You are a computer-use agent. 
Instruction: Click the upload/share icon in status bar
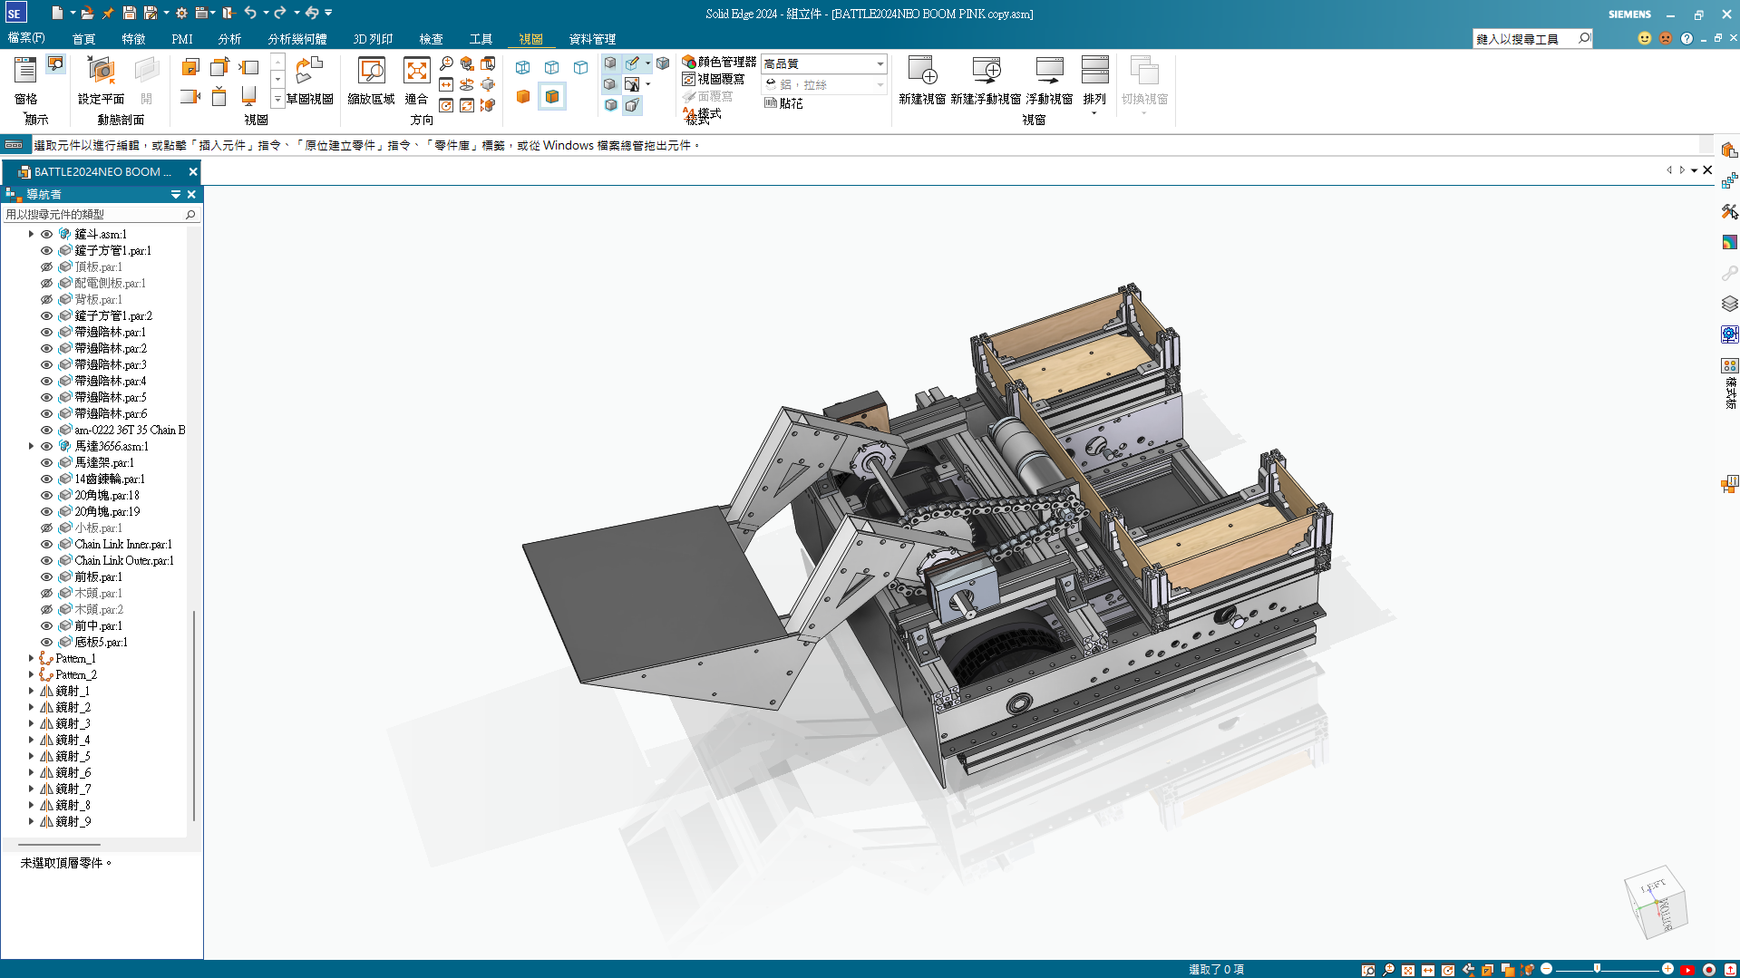[x=1730, y=970]
